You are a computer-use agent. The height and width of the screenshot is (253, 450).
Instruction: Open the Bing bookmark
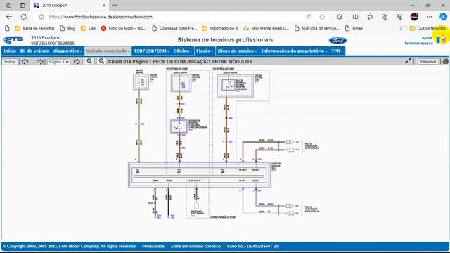point(67,28)
